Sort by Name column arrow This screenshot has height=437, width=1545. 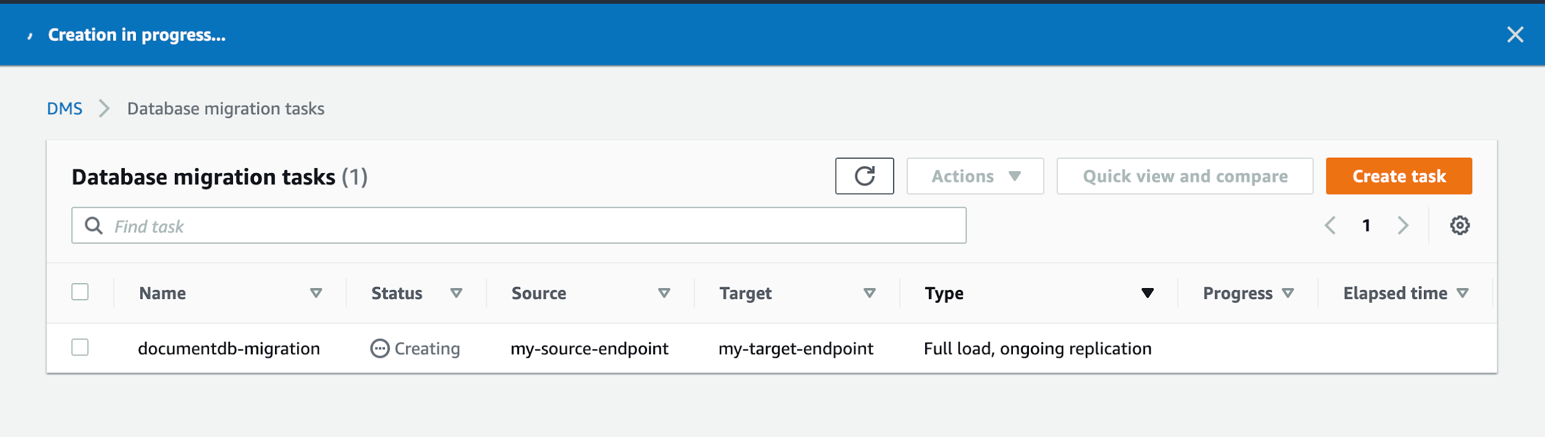(316, 293)
